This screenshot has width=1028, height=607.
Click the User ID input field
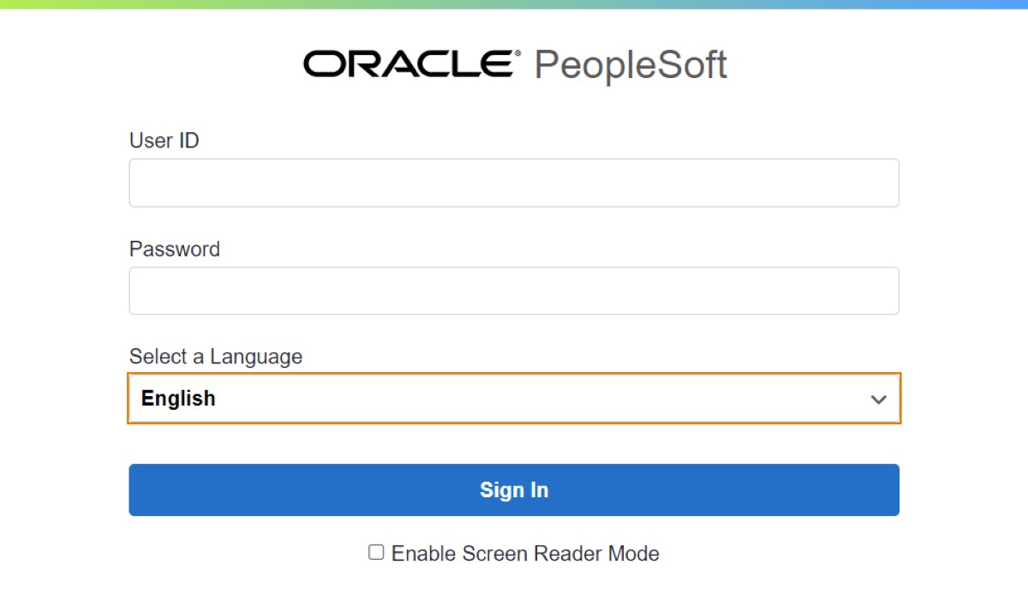point(514,183)
